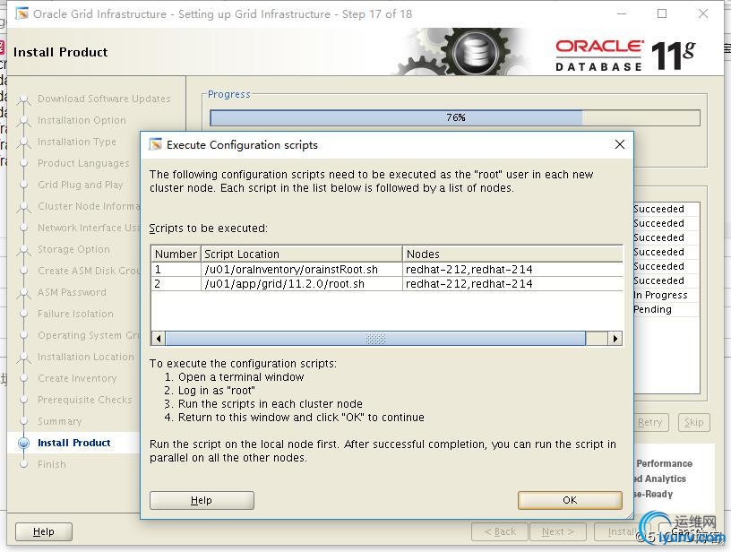
Task: Click scrollbar left arrow in scripts table
Action: 159,339
